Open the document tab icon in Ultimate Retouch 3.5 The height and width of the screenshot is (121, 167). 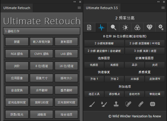coord(89,27)
